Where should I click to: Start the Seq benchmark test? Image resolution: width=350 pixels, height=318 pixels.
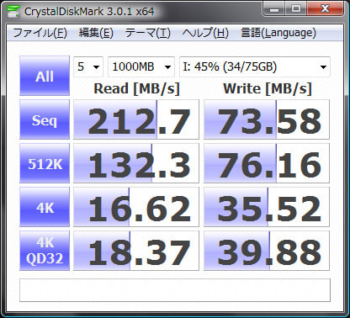point(45,119)
